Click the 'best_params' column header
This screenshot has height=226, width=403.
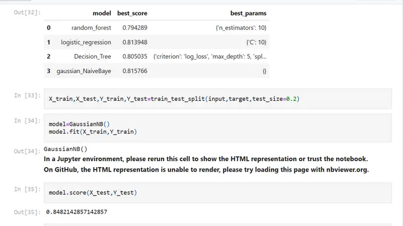coord(248,14)
